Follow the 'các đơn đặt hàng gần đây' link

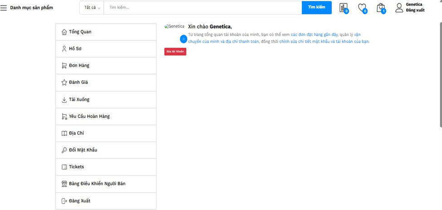tap(314, 34)
